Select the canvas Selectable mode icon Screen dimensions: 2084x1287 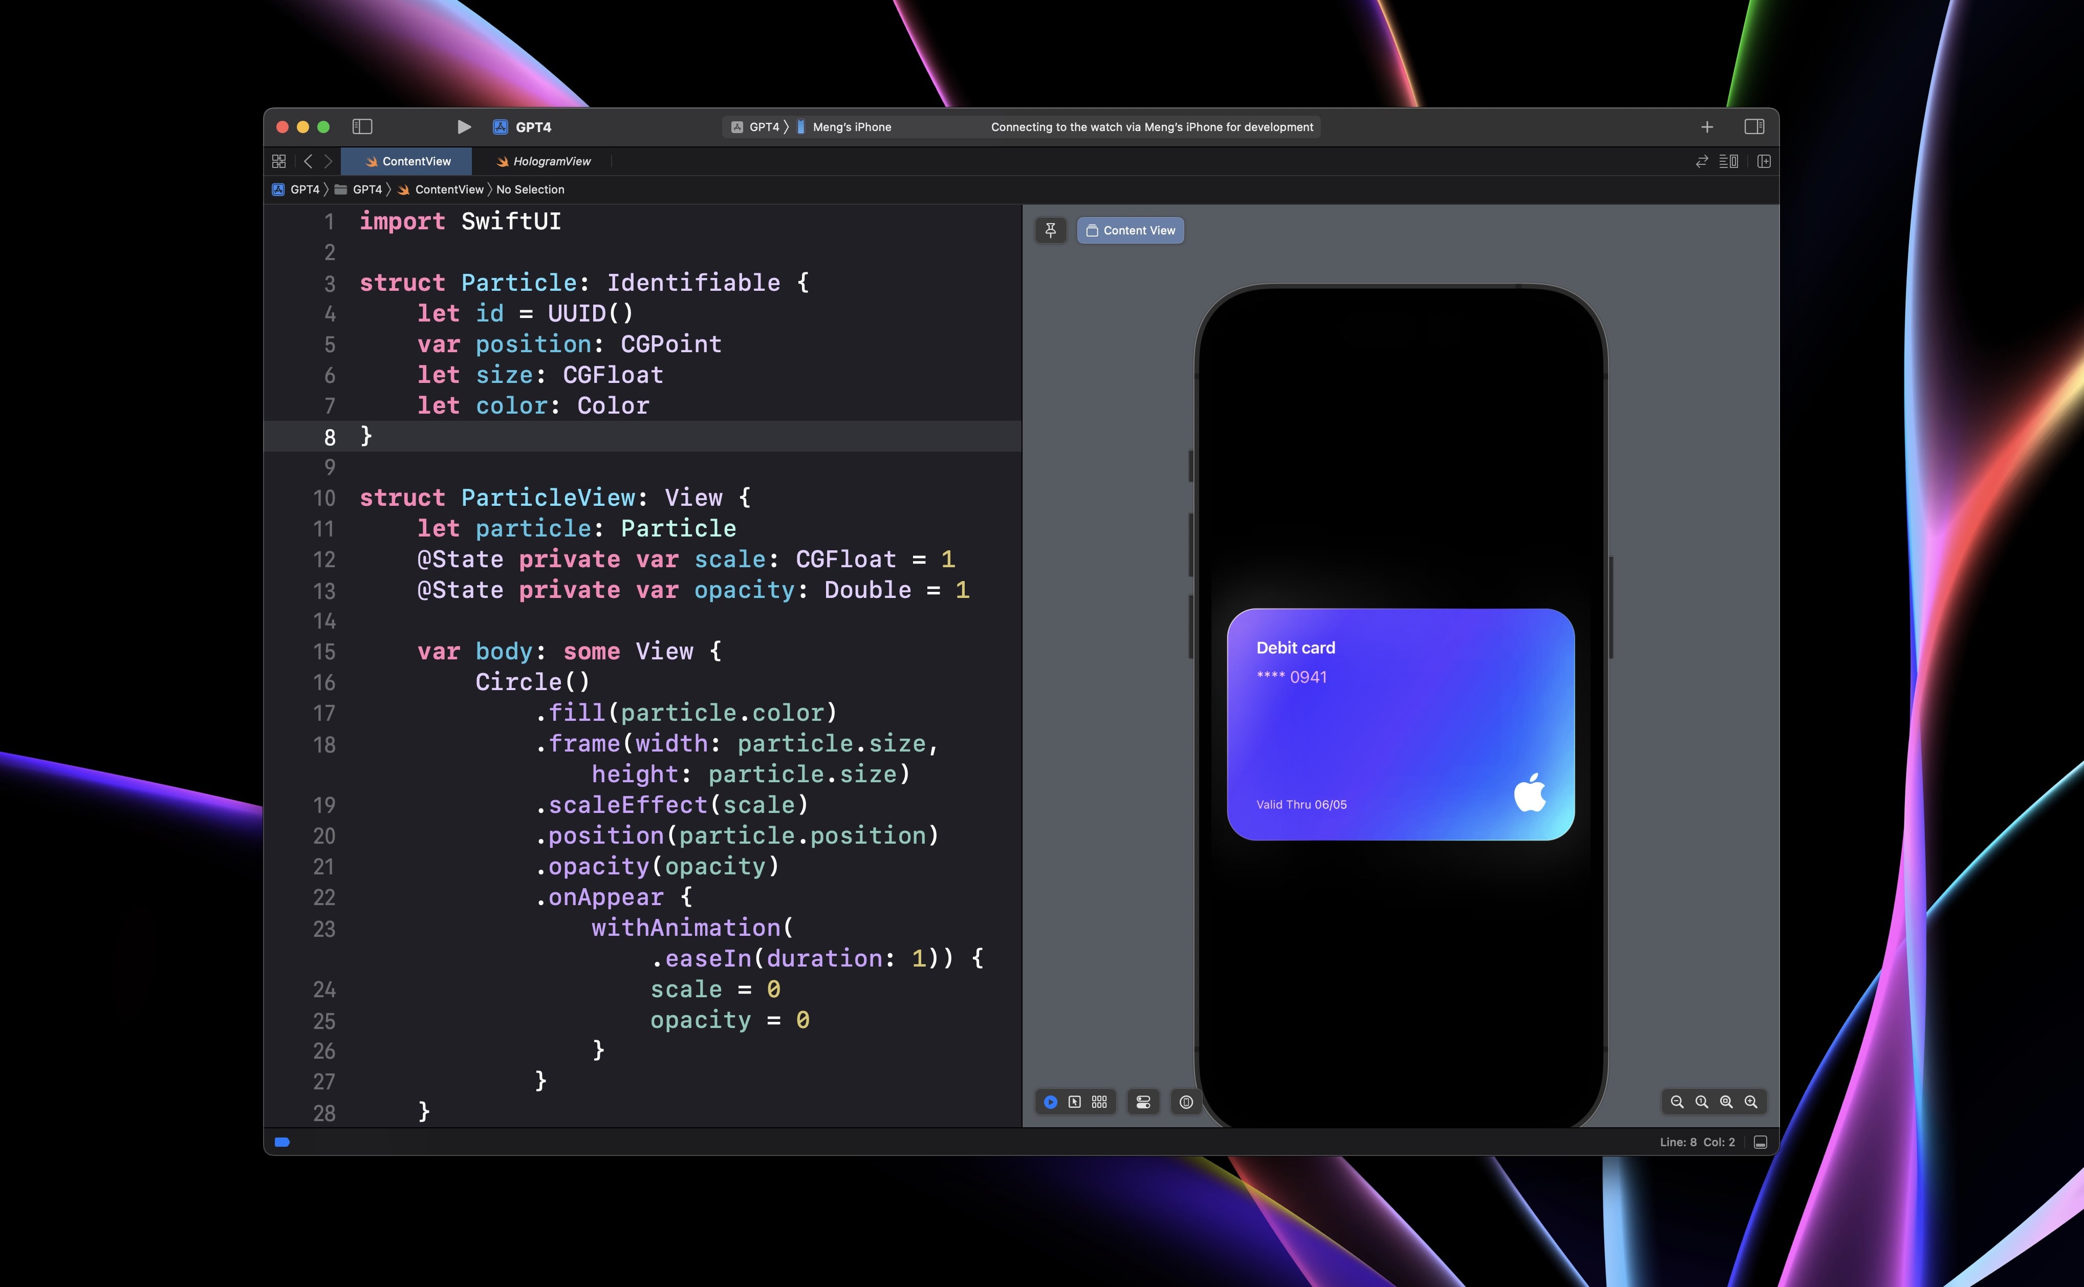click(1075, 1102)
